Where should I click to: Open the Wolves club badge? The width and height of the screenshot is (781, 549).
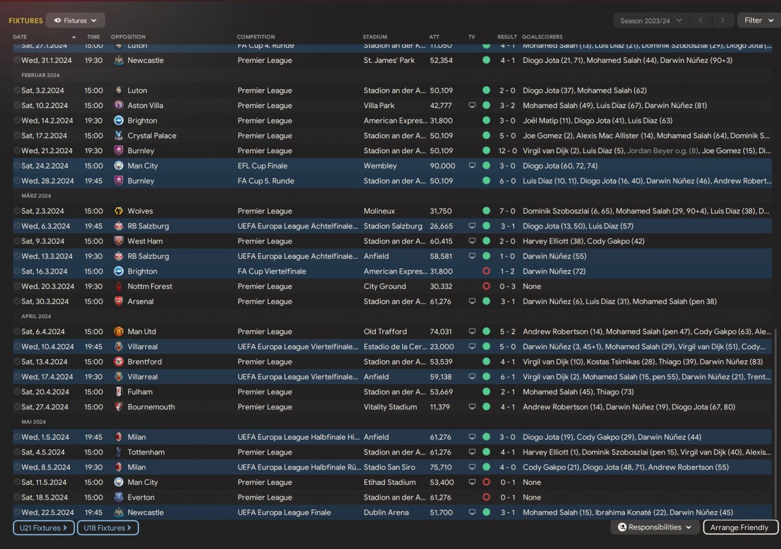118,211
